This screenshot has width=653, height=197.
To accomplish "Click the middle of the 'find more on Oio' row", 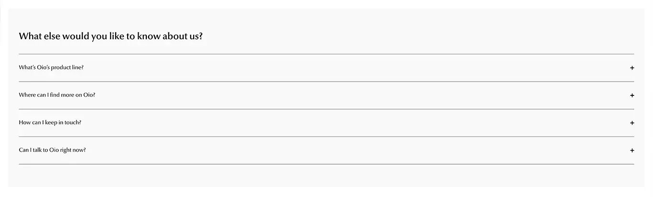I will click(x=326, y=95).
